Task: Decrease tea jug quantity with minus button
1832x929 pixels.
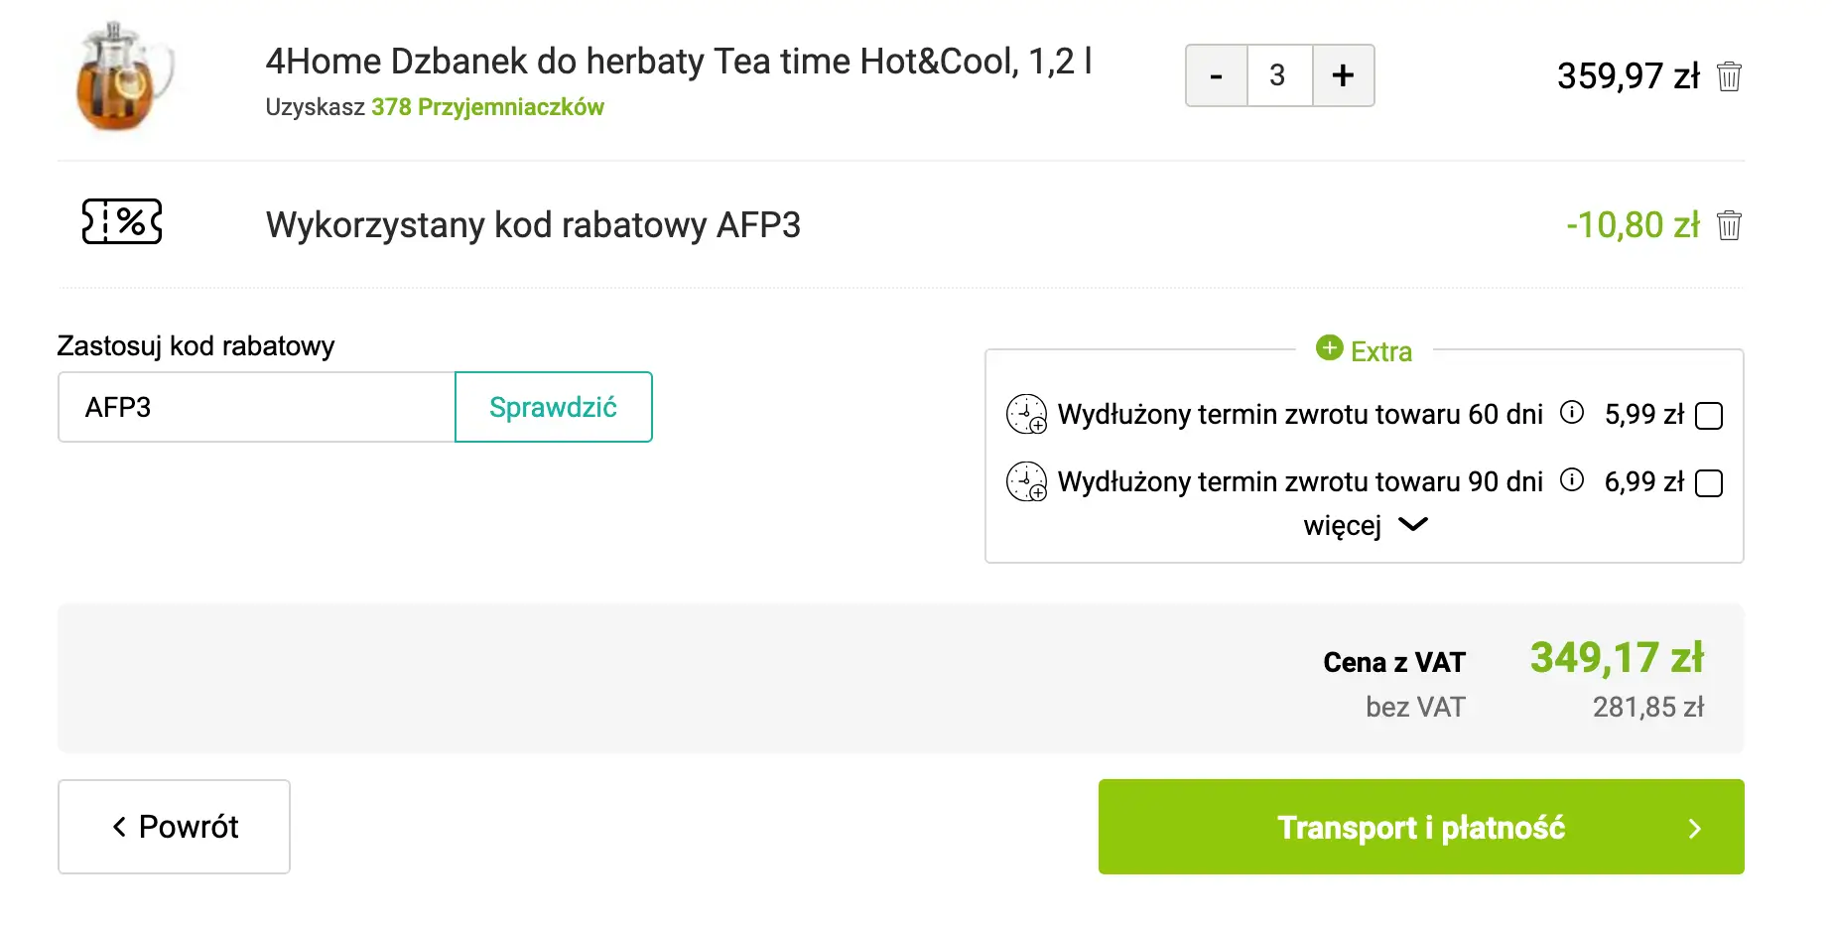Action: [x=1217, y=75]
